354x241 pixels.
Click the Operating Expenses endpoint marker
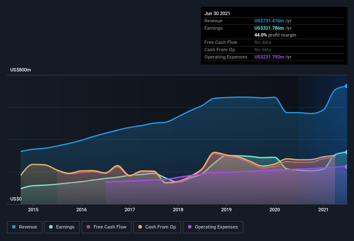tap(347, 167)
